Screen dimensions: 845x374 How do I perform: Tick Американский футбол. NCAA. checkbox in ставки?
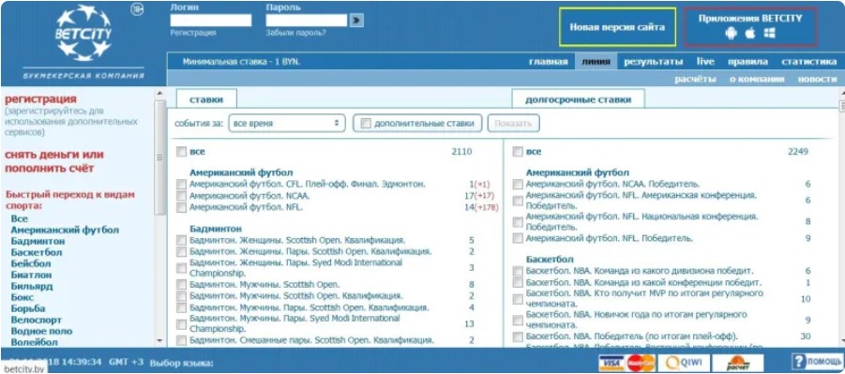[182, 196]
